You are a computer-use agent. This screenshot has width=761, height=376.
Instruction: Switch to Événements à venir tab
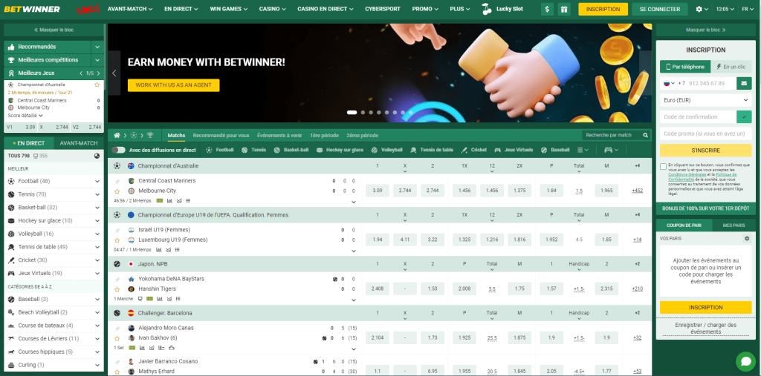[x=279, y=135]
